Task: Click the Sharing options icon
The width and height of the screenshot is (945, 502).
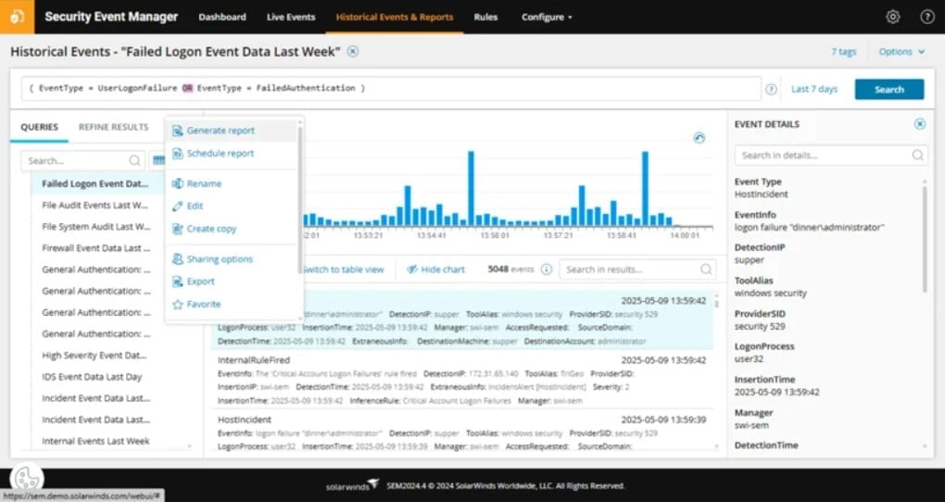Action: tap(177, 259)
